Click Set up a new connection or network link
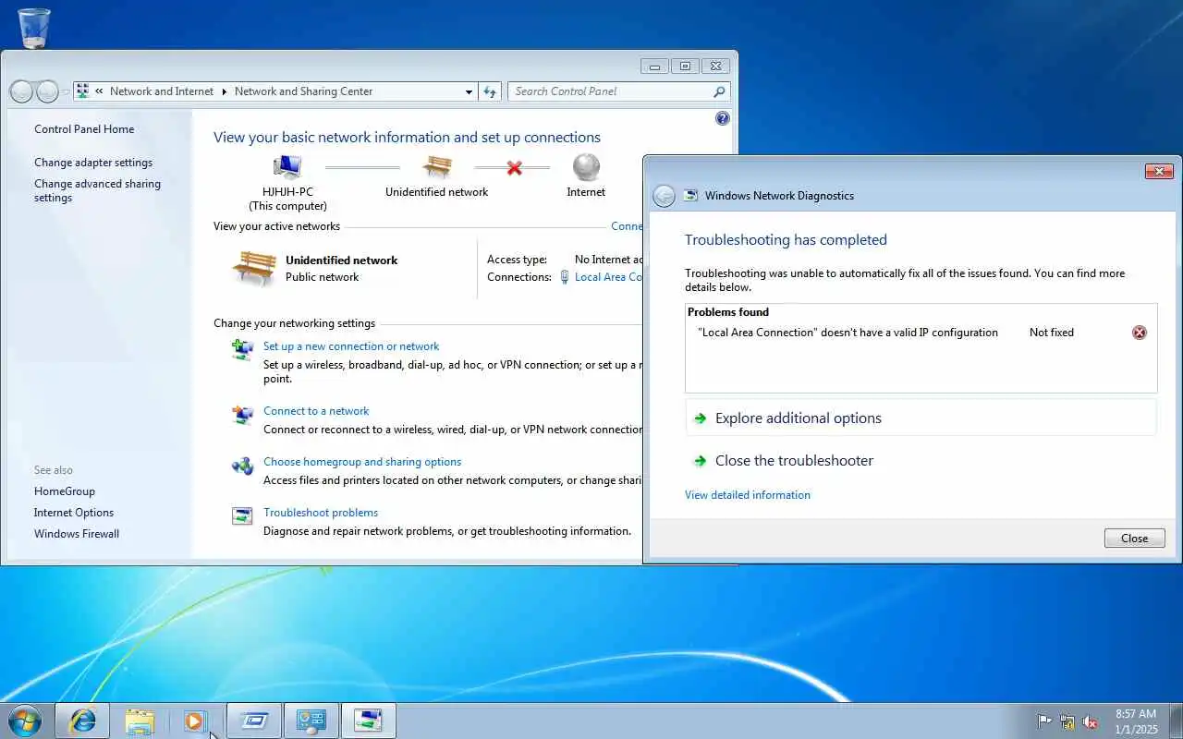Viewport: 1183px width, 739px height. point(351,346)
